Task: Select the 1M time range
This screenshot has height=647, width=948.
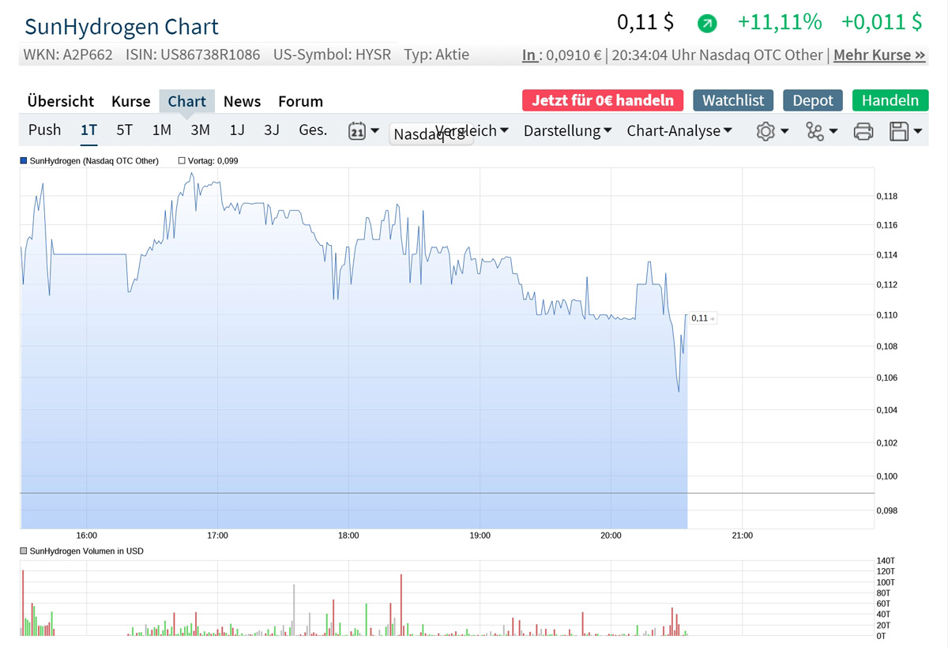Action: 162,130
